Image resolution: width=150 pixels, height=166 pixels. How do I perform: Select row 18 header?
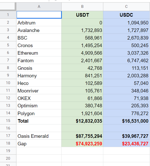8,143
